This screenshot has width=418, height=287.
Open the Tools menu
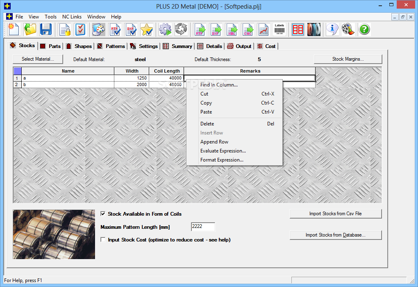50,16
